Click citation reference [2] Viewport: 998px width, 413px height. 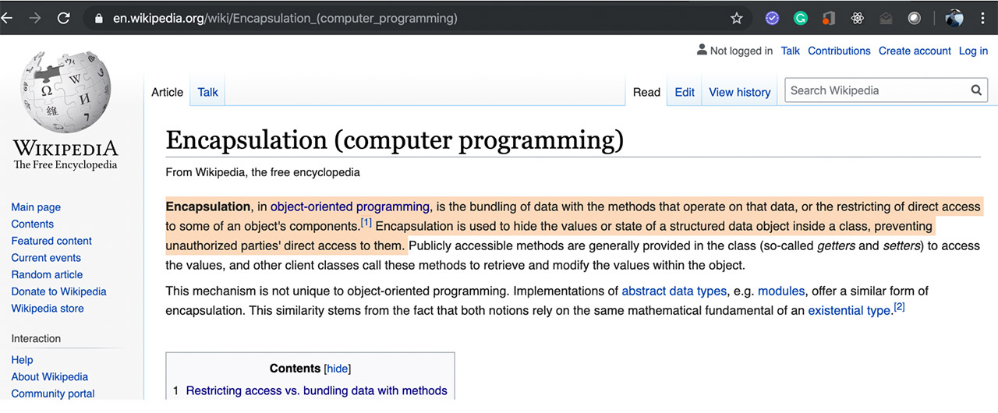point(899,307)
